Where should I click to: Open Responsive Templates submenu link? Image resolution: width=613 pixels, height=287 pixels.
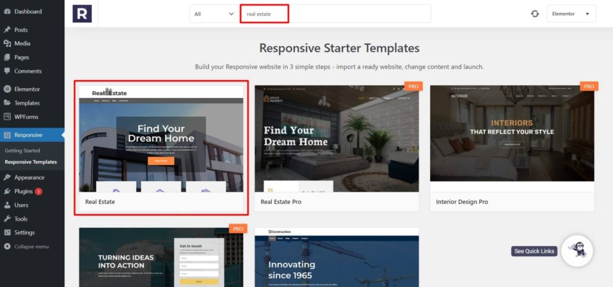pos(31,162)
